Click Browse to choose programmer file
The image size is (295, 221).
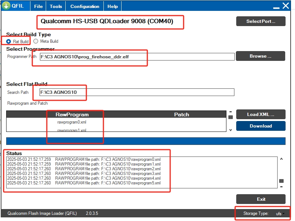(x=261, y=56)
